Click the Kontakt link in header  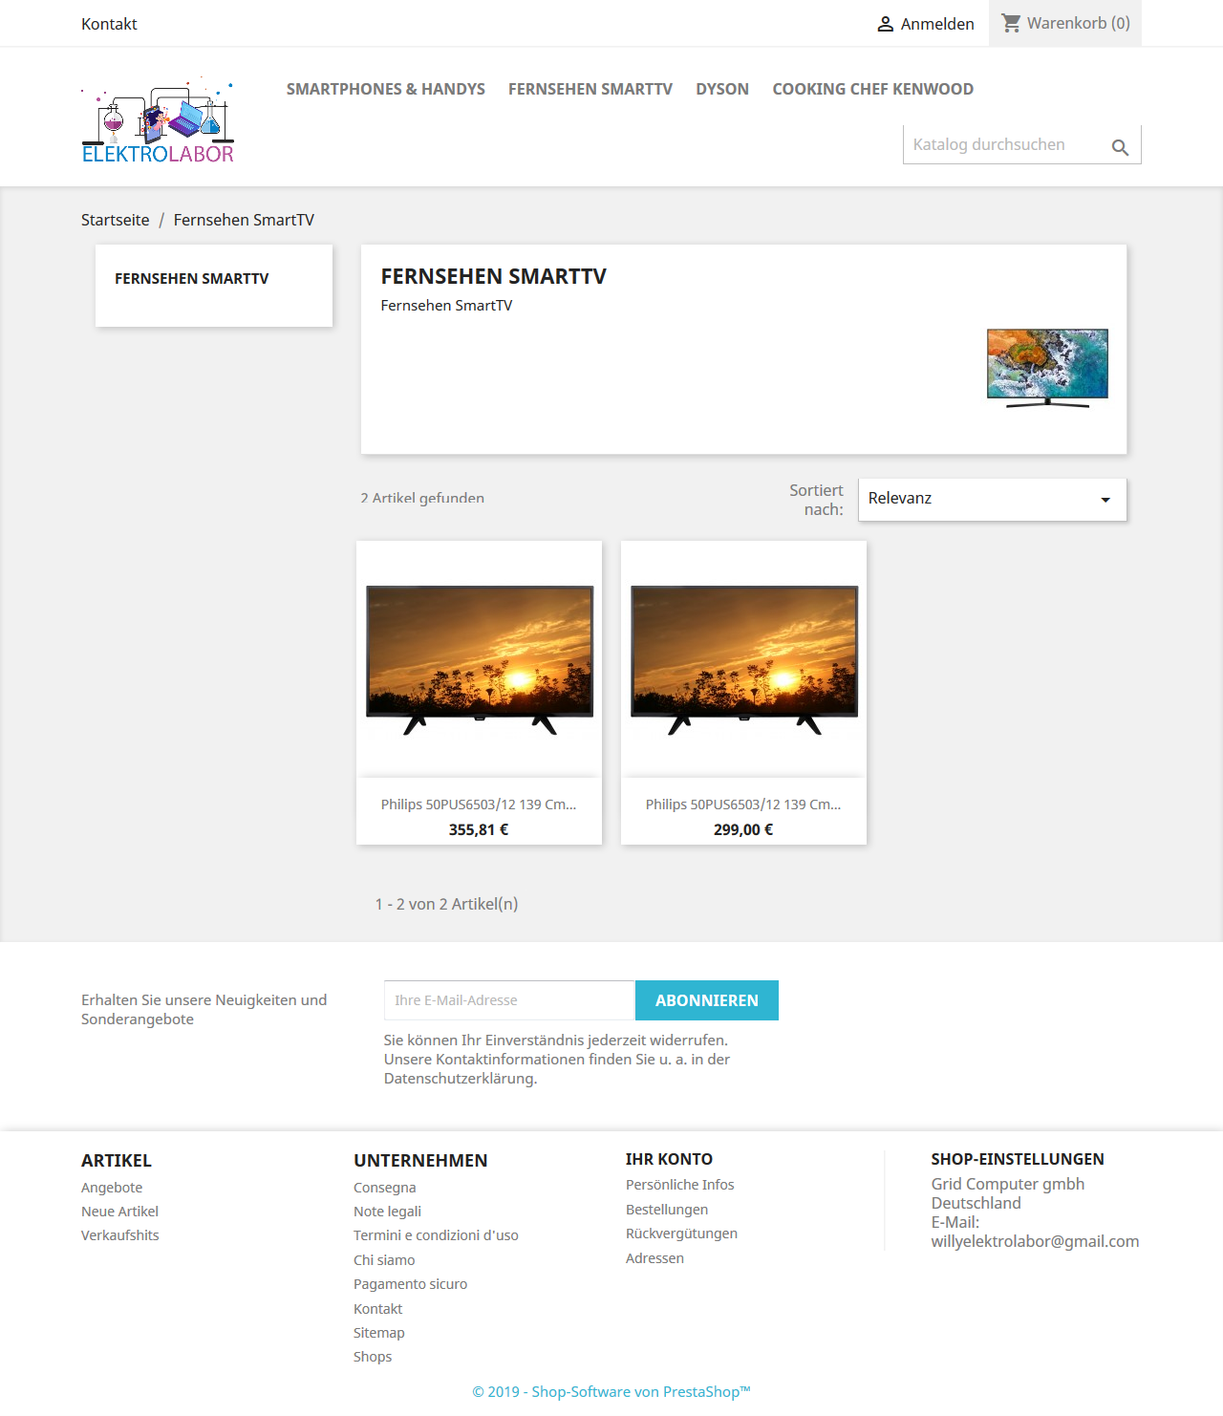[x=109, y=24]
